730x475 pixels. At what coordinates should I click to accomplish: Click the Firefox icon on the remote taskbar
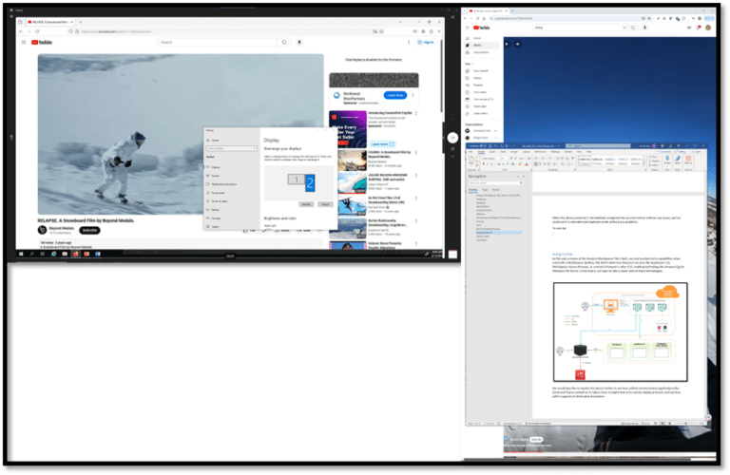pos(75,254)
